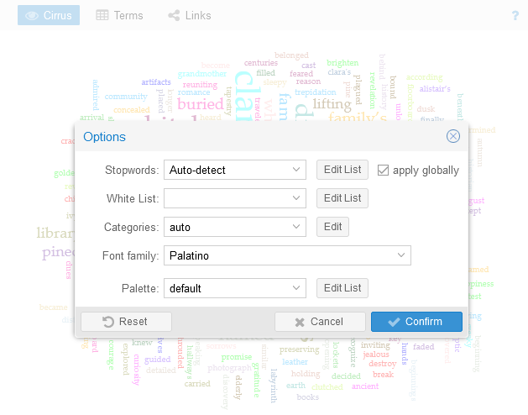
Task: Click Edit List next to Stopwords
Action: (342, 170)
